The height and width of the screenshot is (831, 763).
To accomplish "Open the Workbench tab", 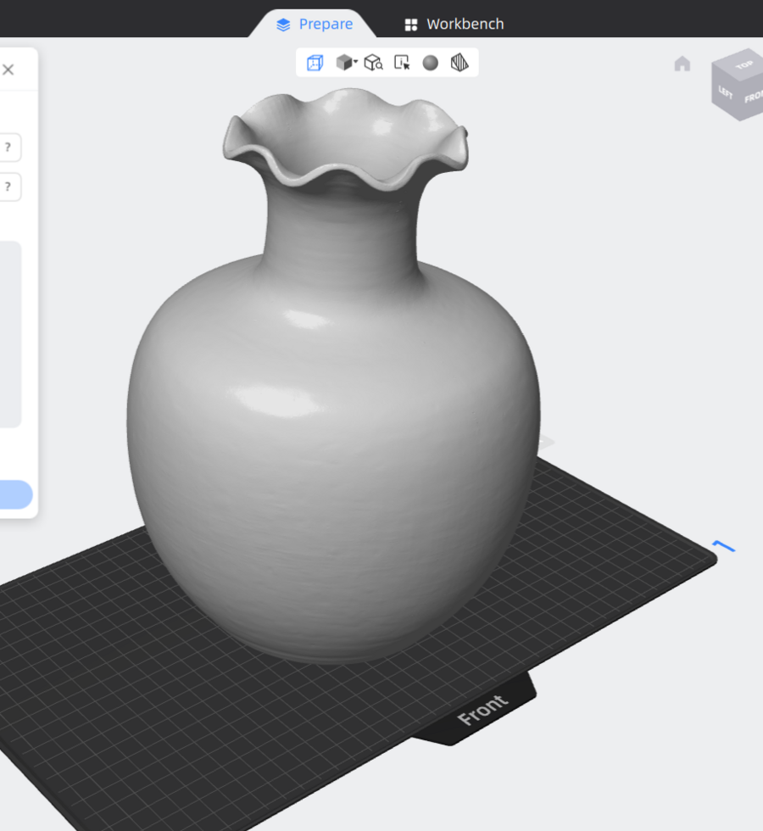I will pyautogui.click(x=454, y=24).
